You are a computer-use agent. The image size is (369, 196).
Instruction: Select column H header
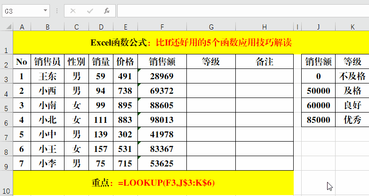265,27
